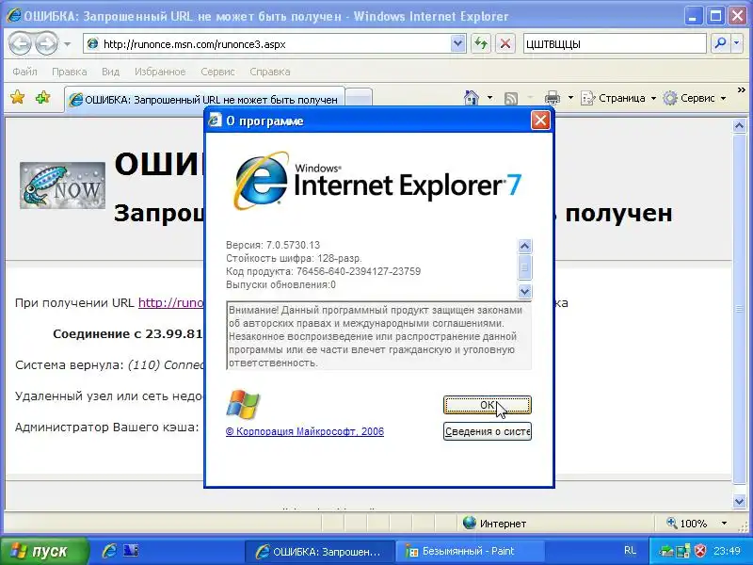753x565 pixels.
Task: Close the О программе dialog
Action: (540, 121)
